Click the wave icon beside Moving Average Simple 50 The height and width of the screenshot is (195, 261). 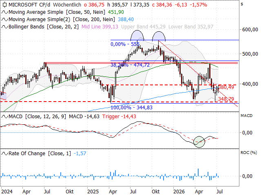pyautogui.click(x=4, y=12)
